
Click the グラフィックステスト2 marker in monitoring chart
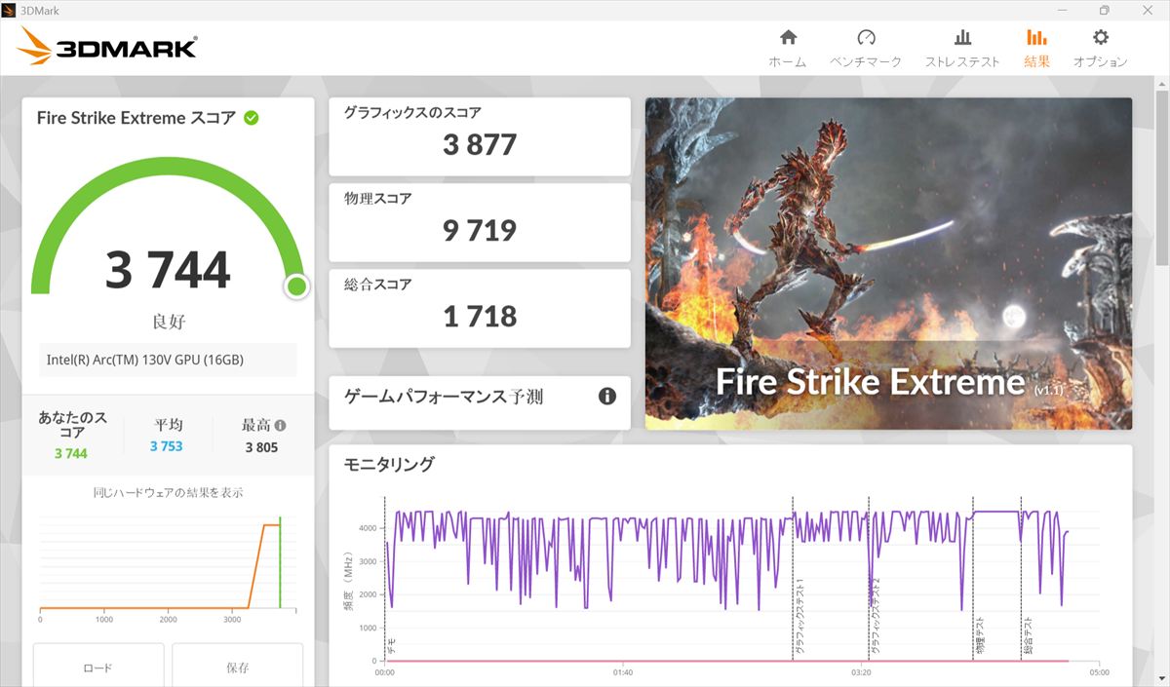tap(876, 616)
